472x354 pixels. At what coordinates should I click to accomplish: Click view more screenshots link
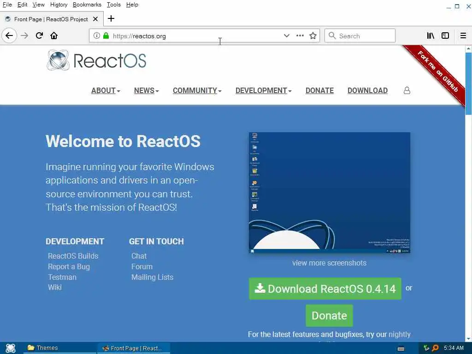tap(329, 263)
